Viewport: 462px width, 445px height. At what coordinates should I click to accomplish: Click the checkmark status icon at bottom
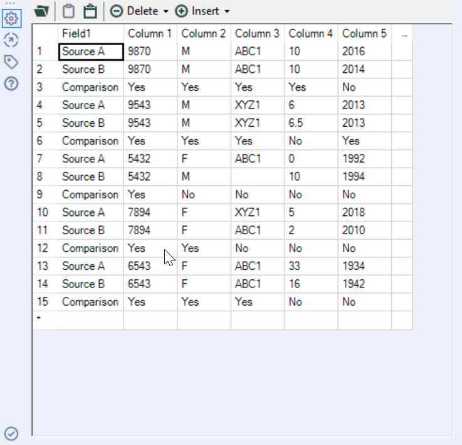click(x=11, y=434)
